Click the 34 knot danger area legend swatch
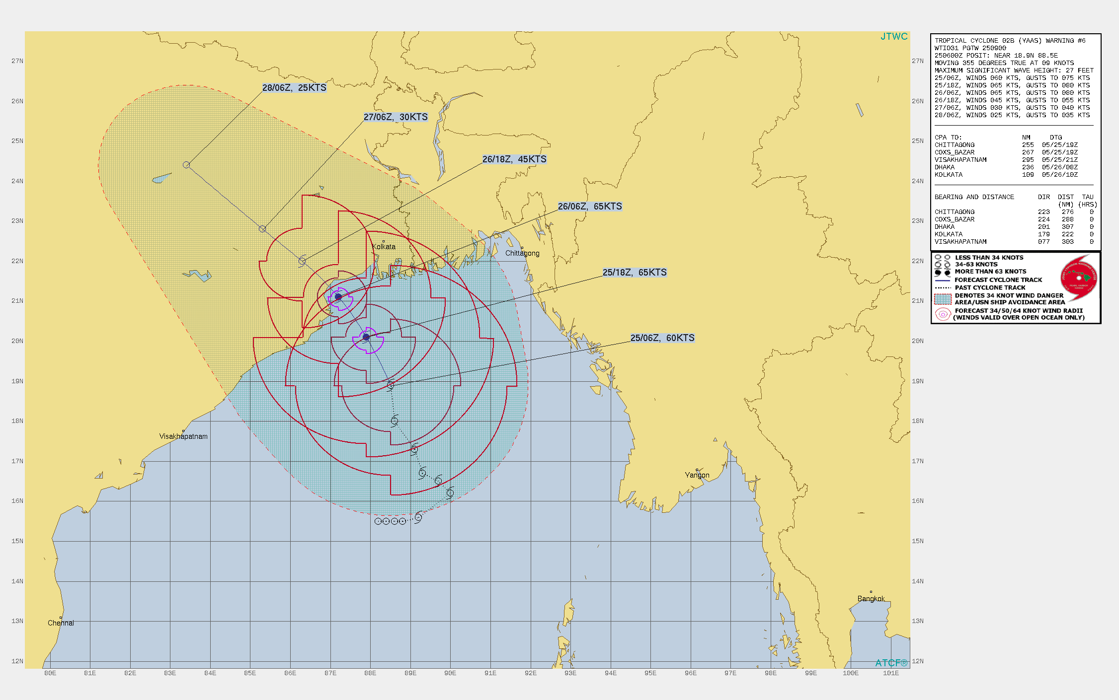Viewport: 1119px width, 700px height. point(943,299)
